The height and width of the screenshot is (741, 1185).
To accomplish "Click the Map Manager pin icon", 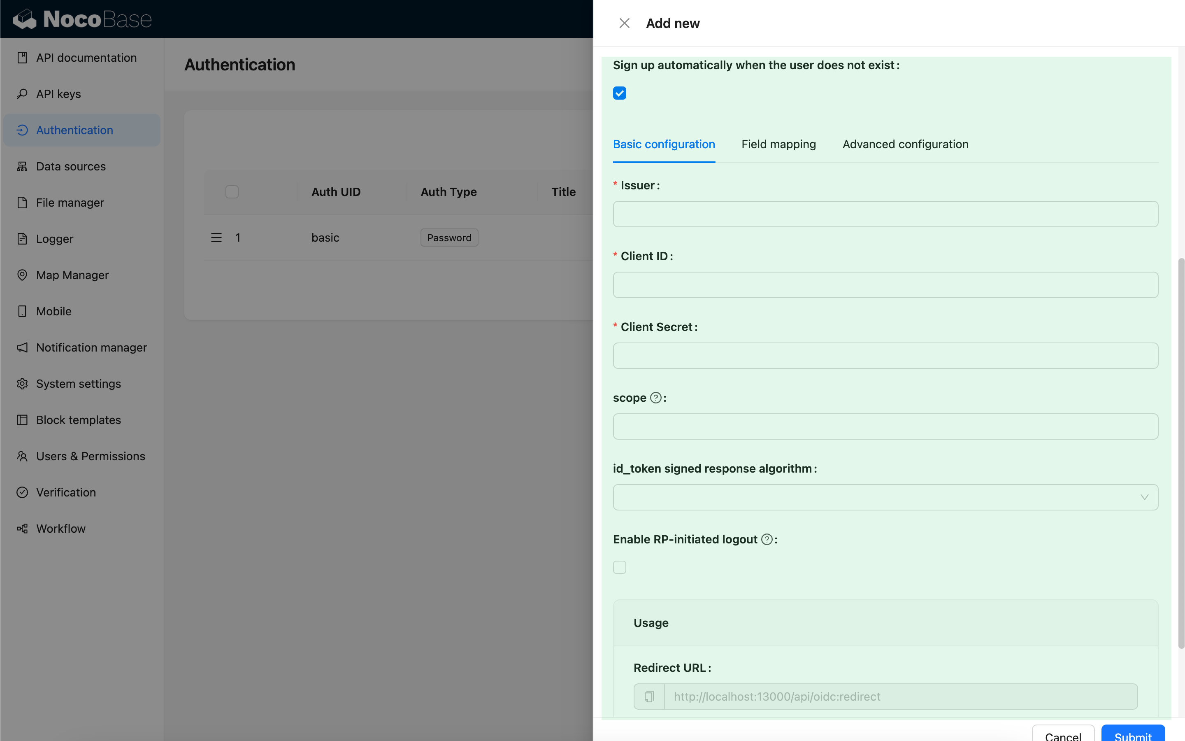I will pyautogui.click(x=22, y=275).
